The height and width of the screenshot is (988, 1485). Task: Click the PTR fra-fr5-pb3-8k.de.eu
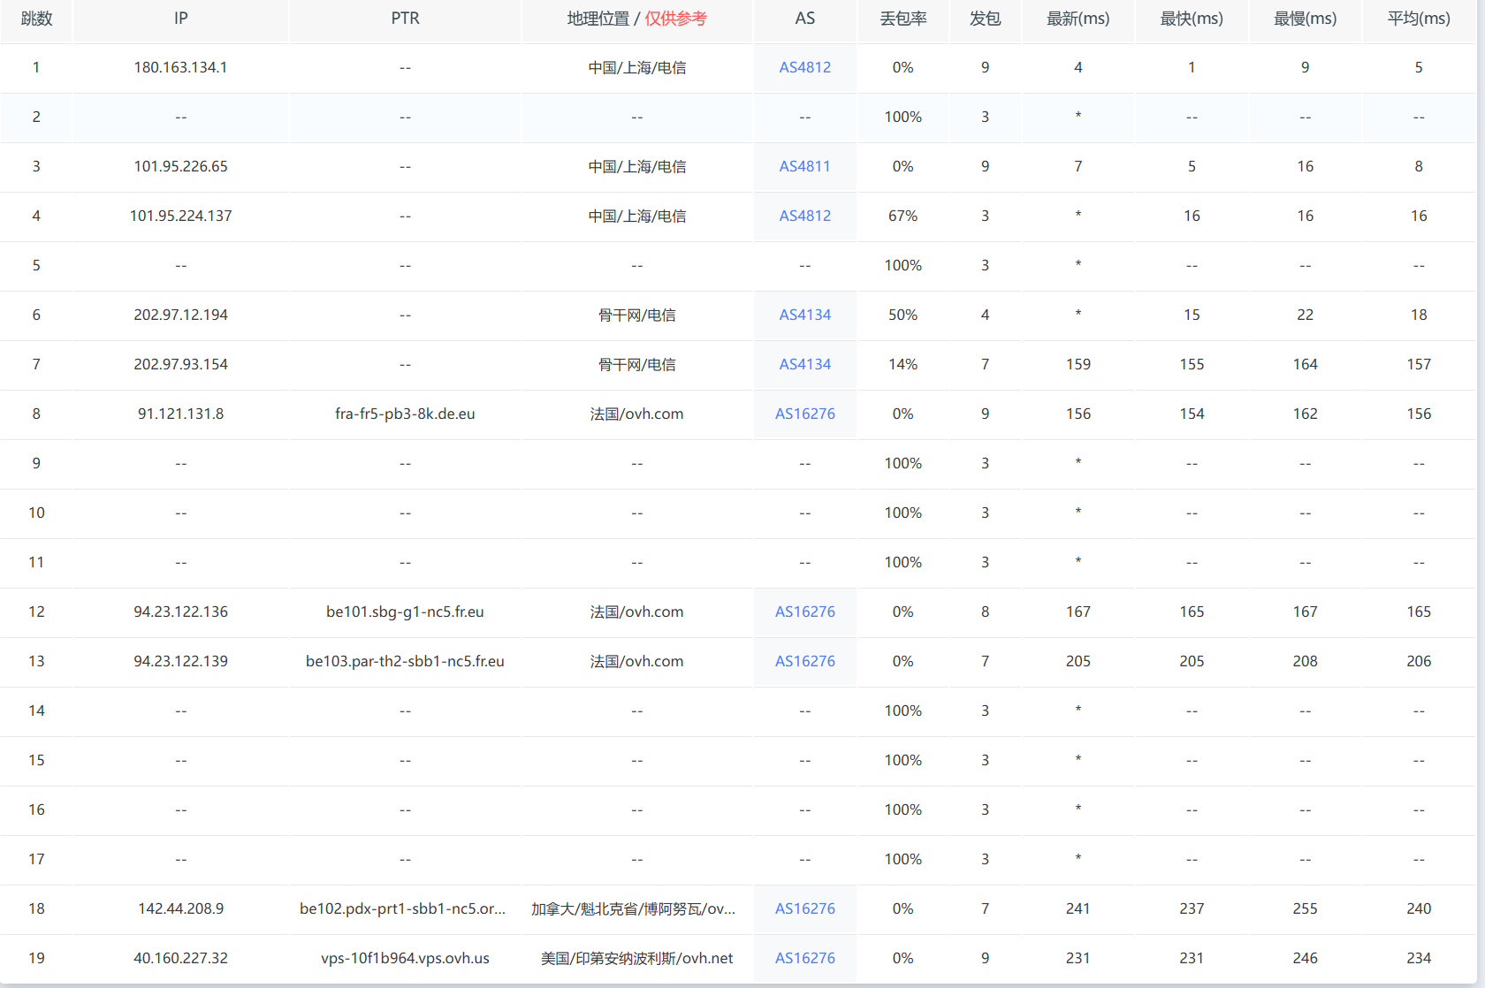404,414
